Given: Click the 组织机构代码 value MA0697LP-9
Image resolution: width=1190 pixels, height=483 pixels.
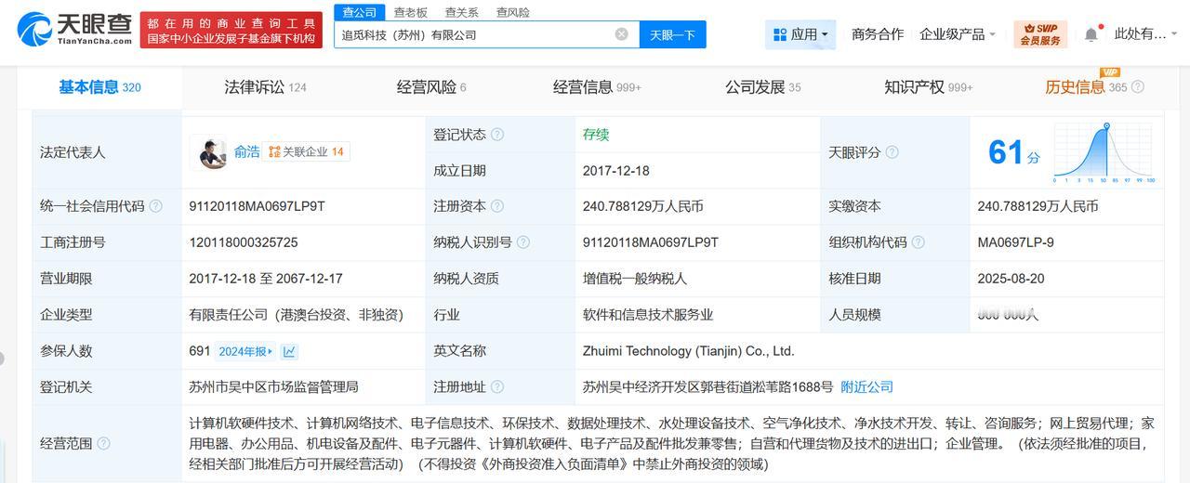Looking at the screenshot, I should click(x=1016, y=242).
